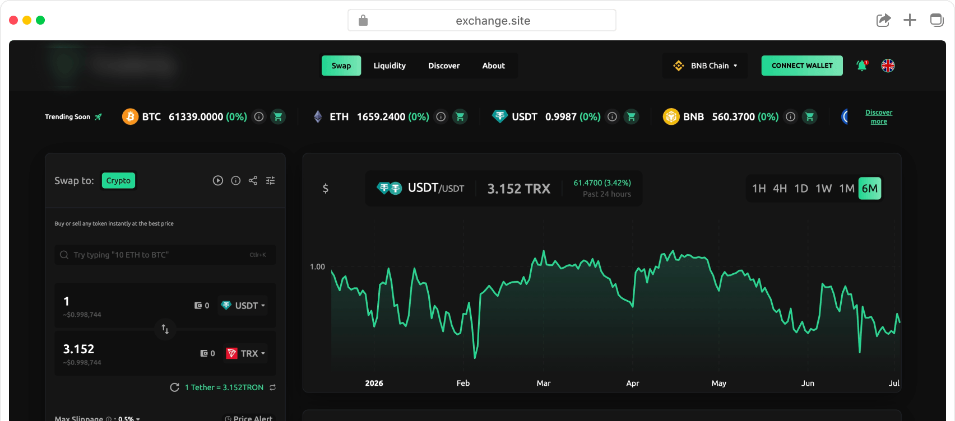Change language via UK flag icon
This screenshot has width=955, height=421.
(888, 66)
